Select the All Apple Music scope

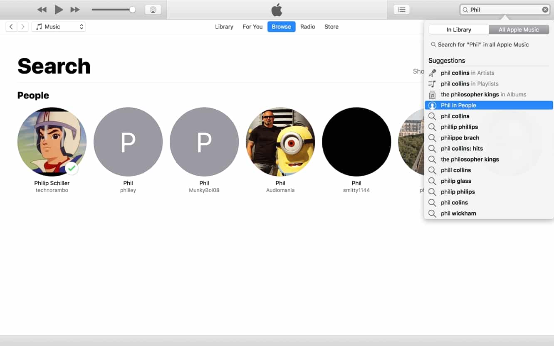click(x=519, y=29)
